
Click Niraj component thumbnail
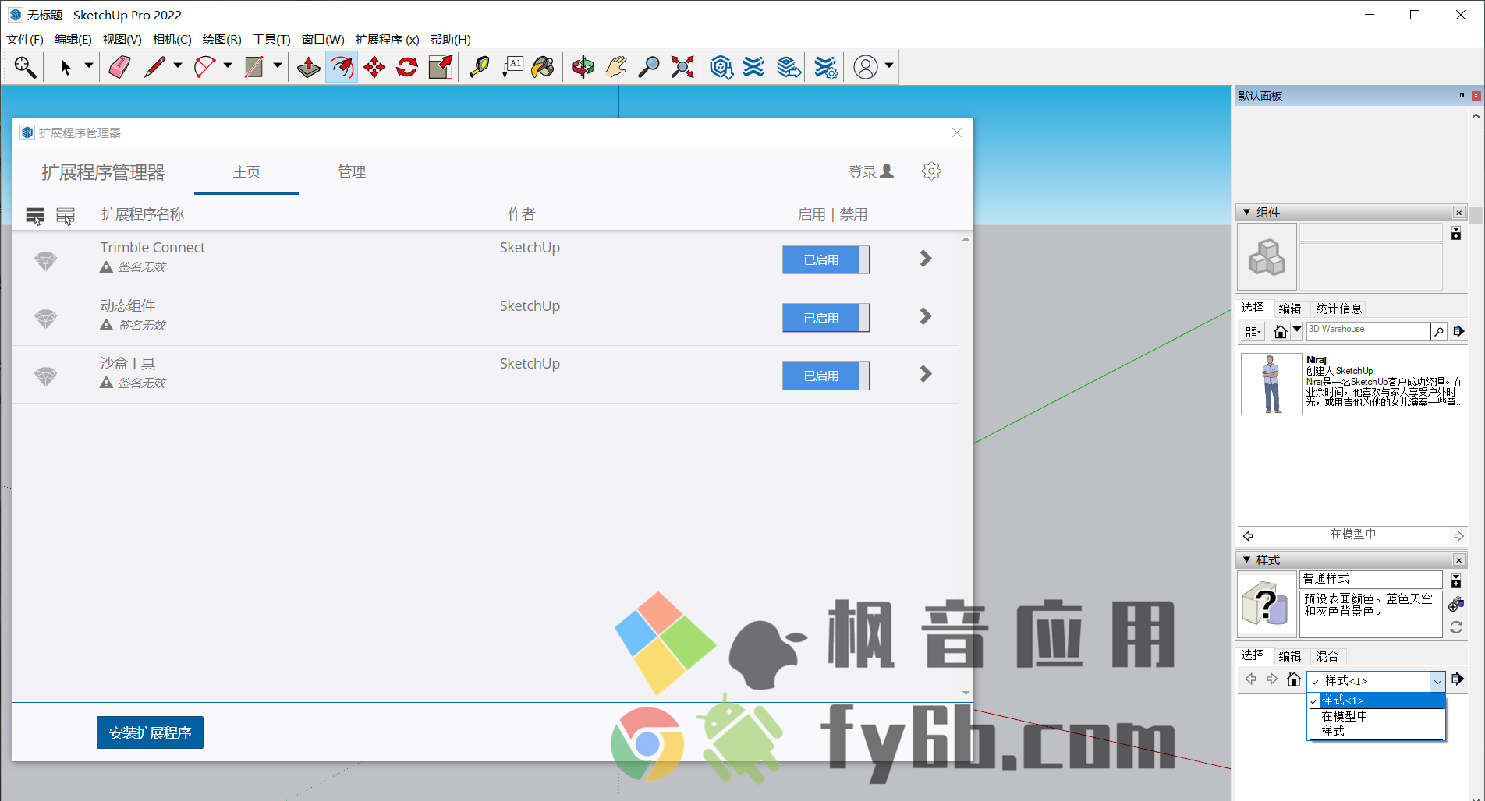point(1271,384)
